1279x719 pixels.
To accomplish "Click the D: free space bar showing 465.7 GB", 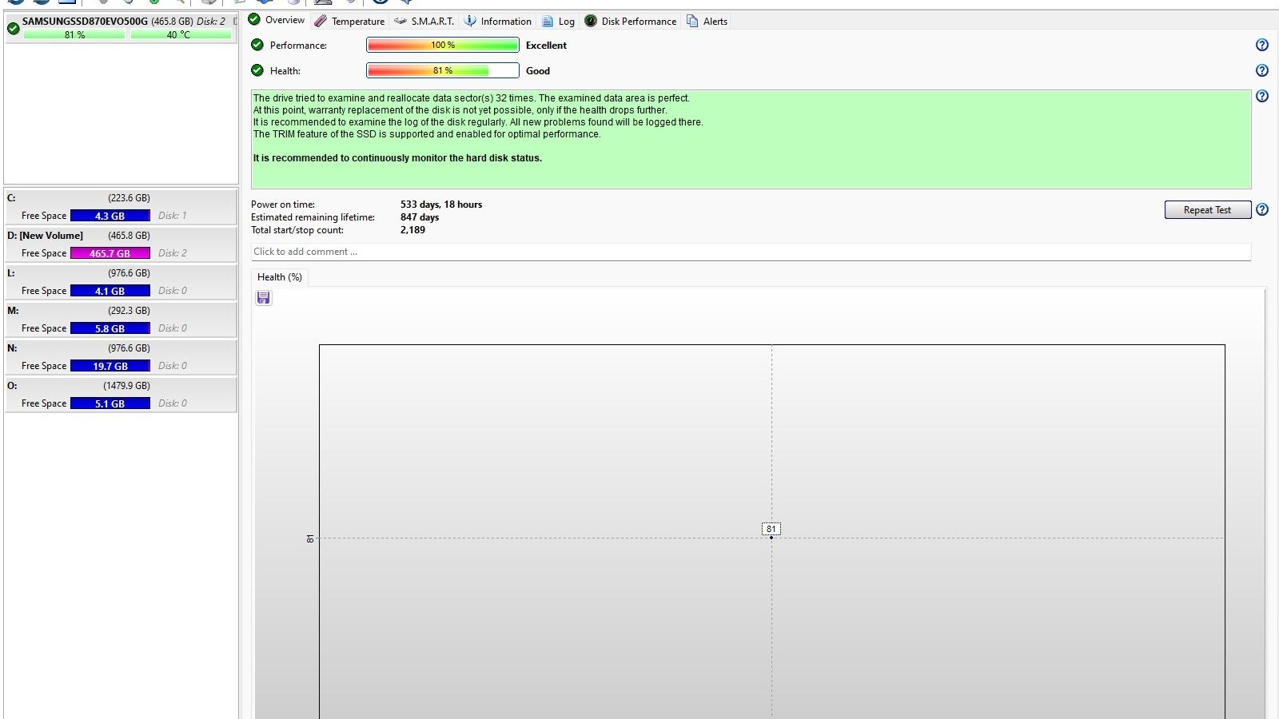I will click(x=110, y=253).
